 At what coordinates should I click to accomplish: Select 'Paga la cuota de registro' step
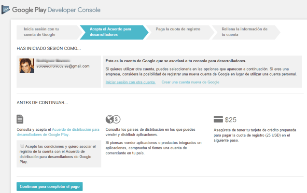coord(177,29)
